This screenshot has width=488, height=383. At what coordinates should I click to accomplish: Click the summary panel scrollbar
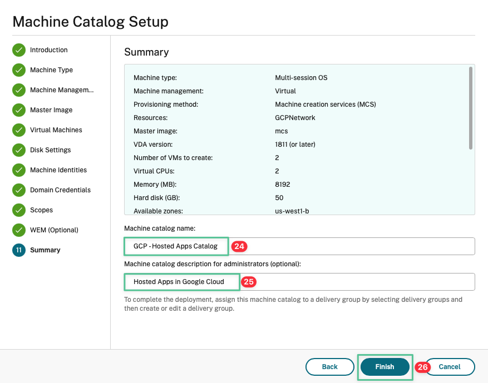tap(471, 108)
